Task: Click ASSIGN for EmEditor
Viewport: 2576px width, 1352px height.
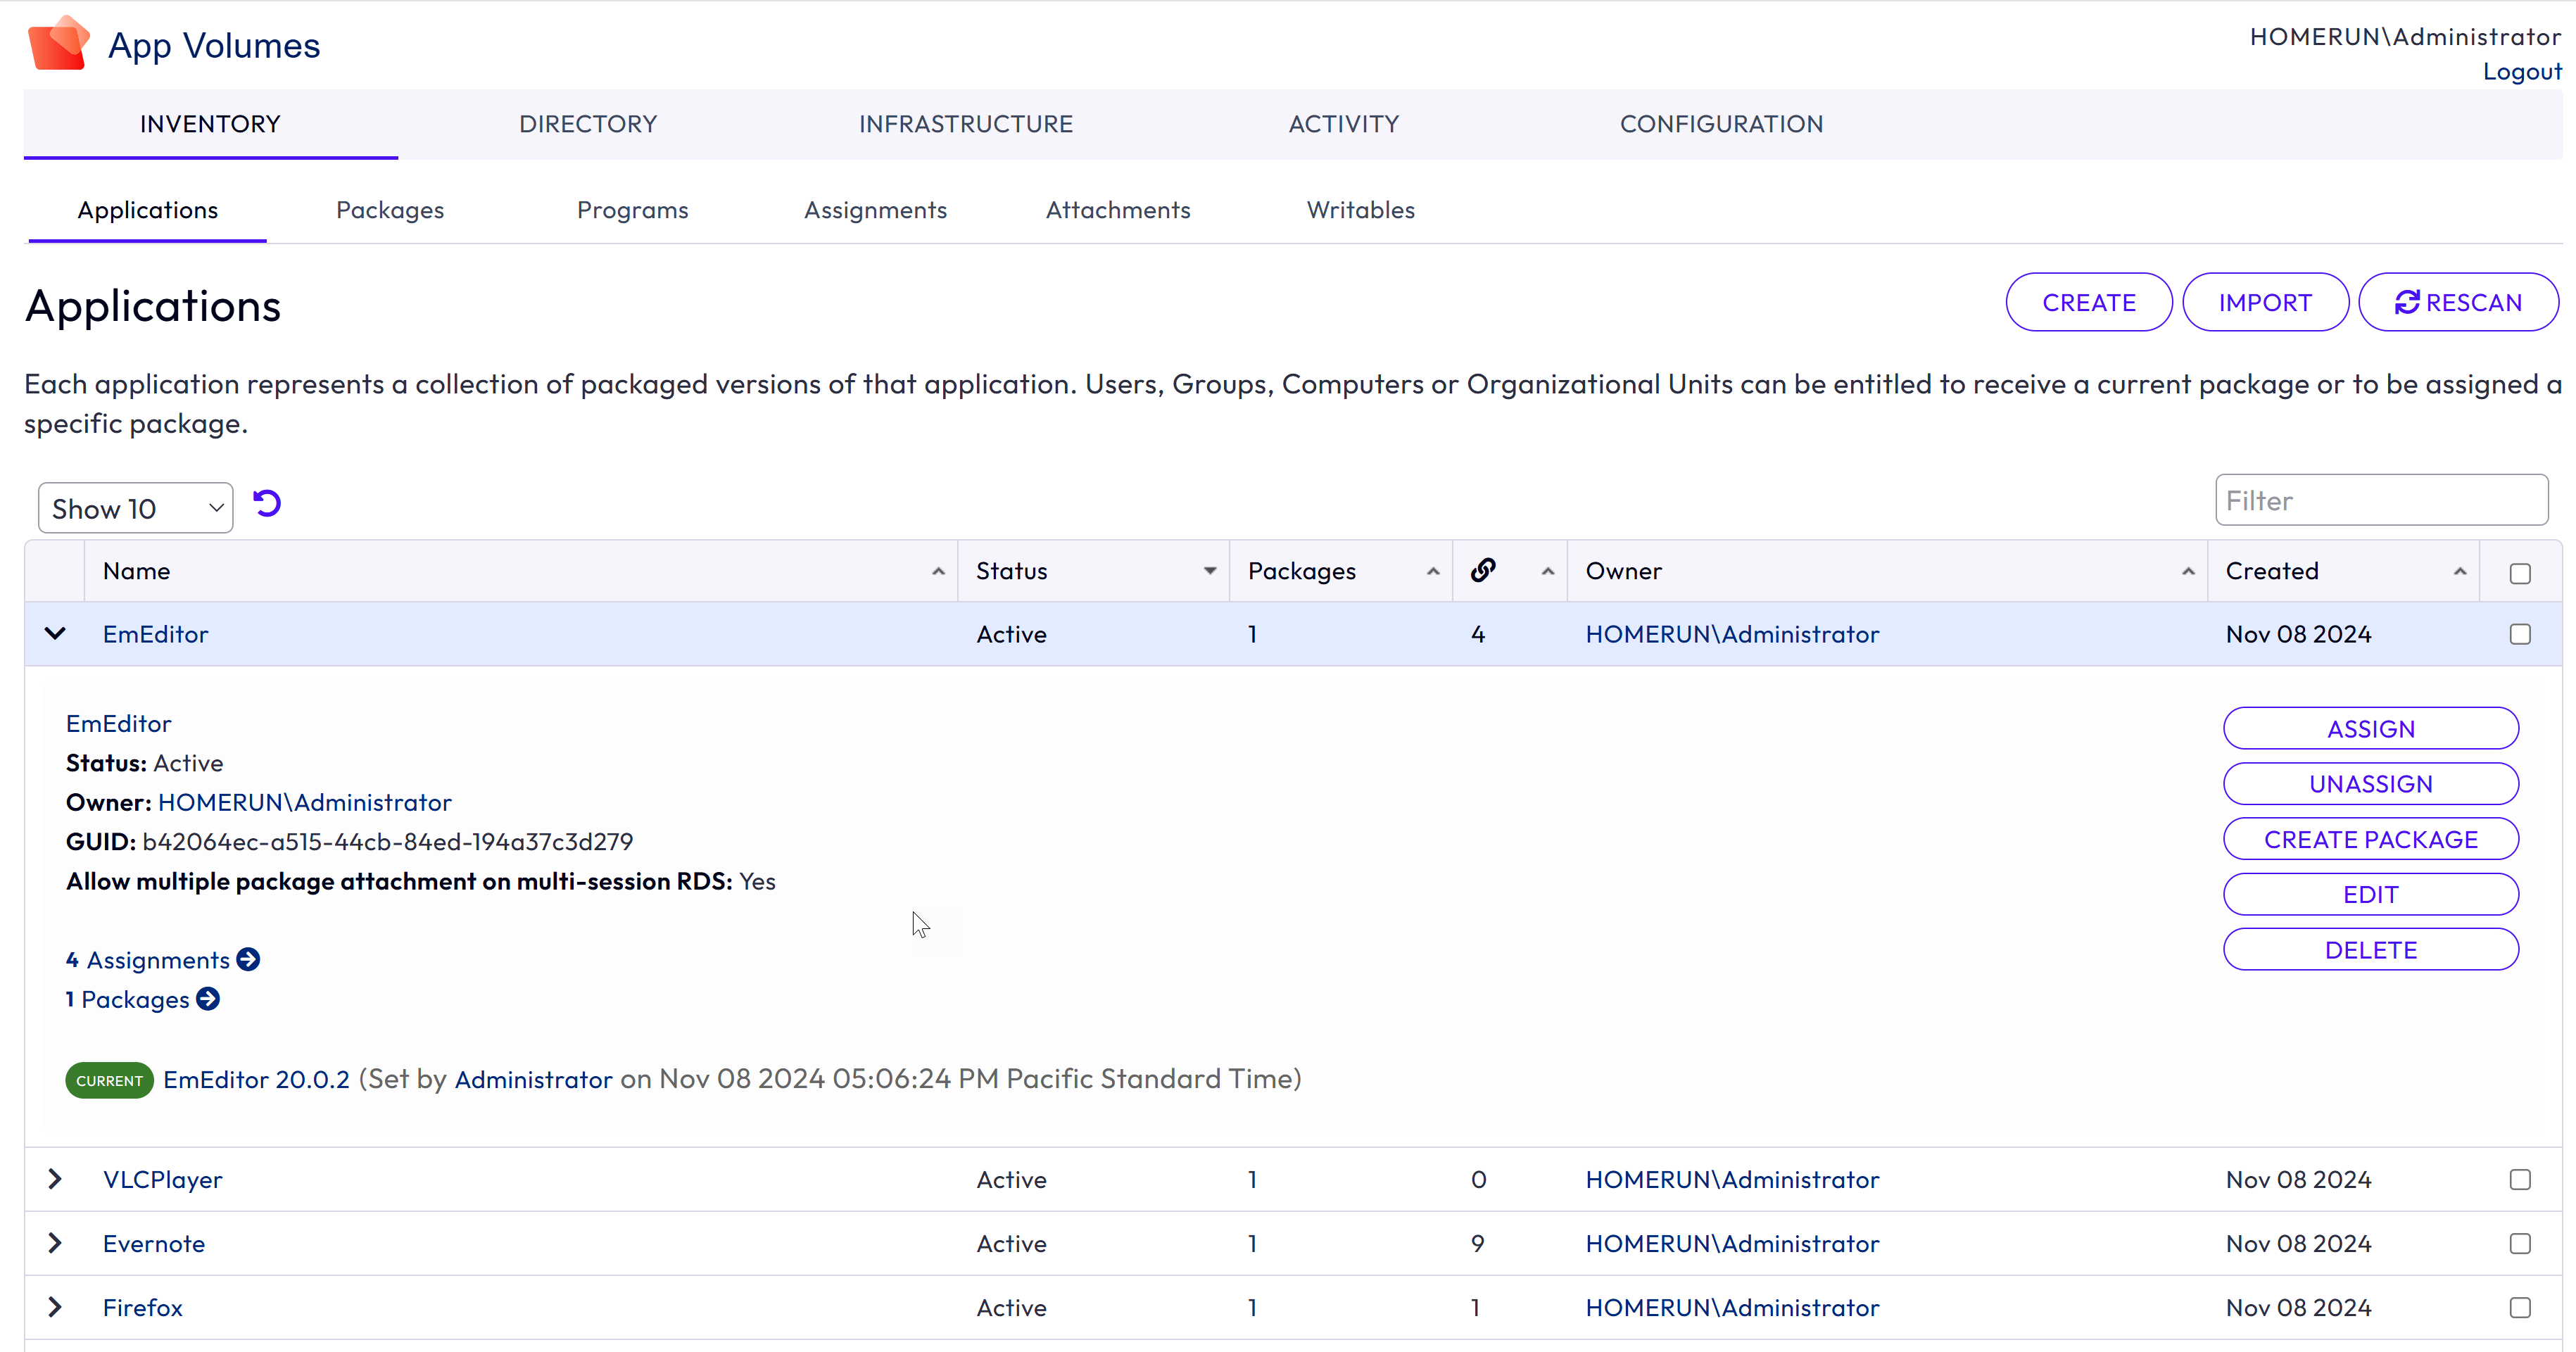Action: 2371,728
